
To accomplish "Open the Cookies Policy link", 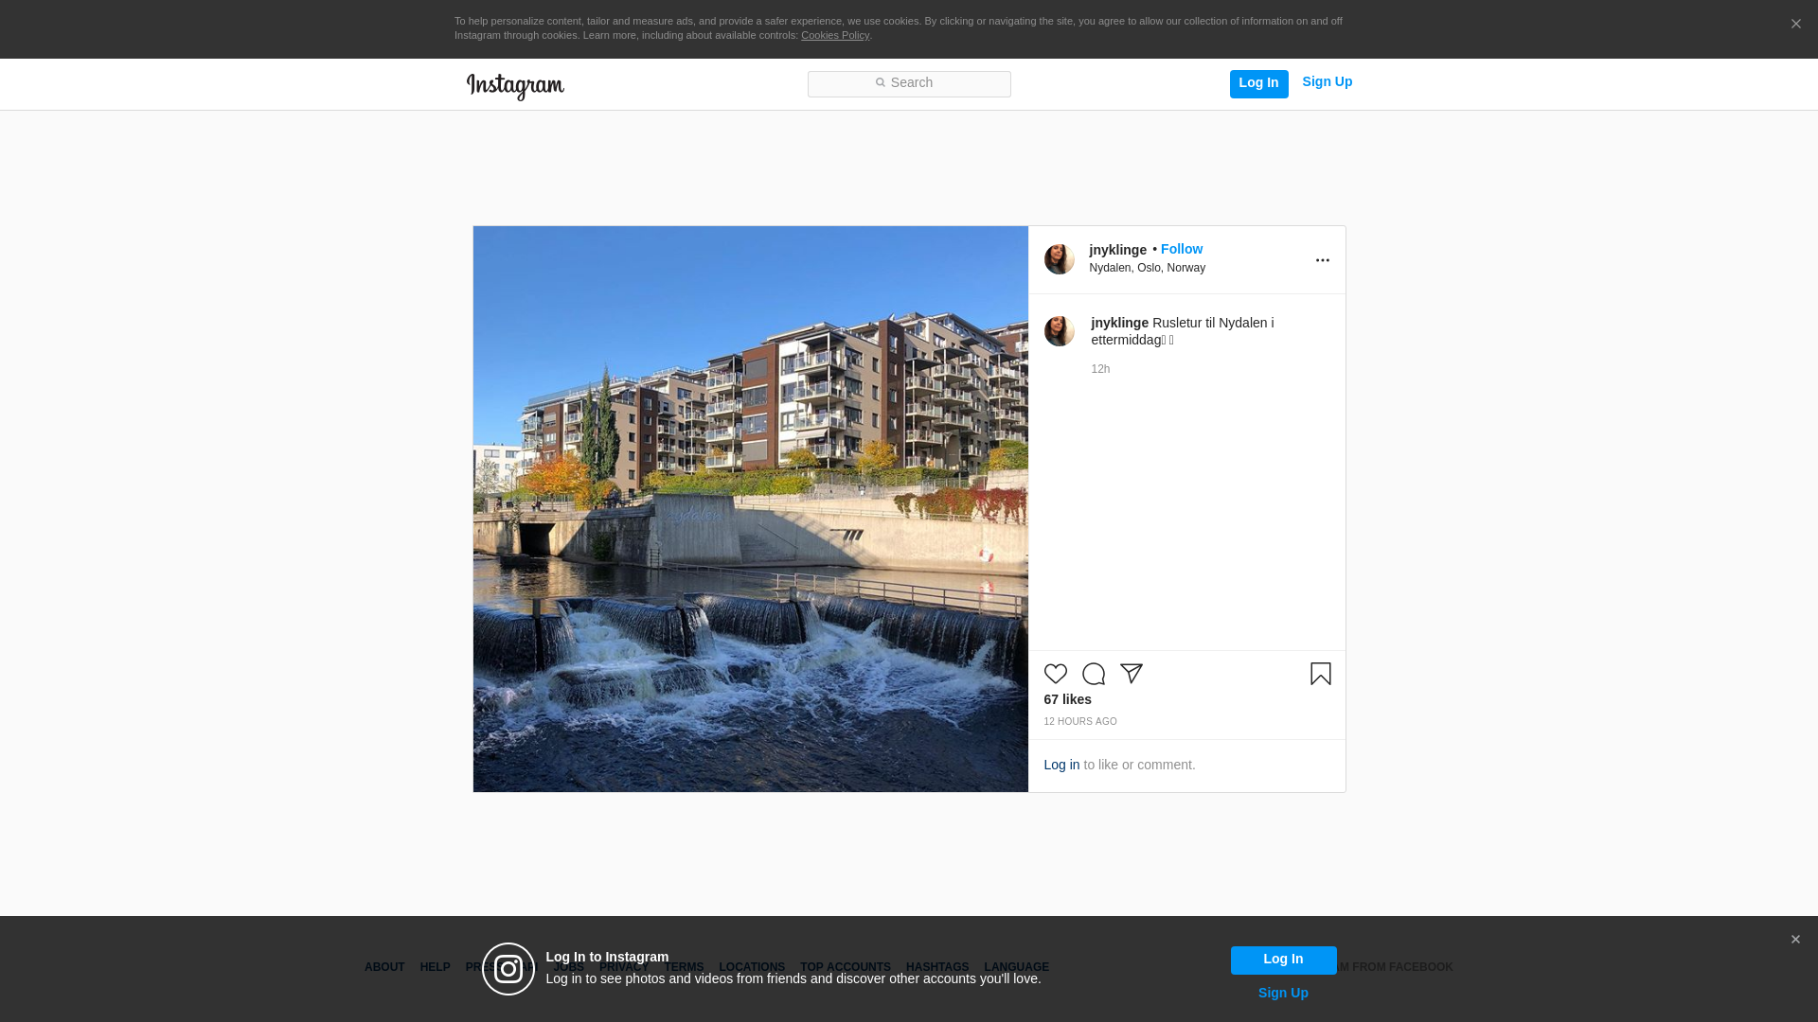I will [835, 35].
